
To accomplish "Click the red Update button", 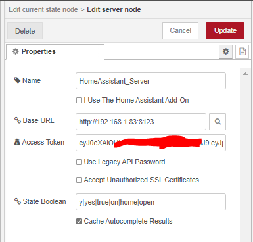I will coord(225,31).
